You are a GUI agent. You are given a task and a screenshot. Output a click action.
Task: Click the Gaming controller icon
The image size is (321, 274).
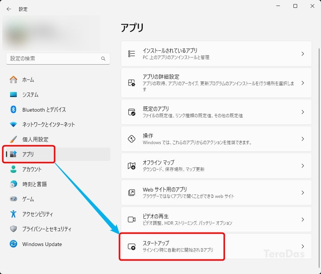tap(13, 199)
